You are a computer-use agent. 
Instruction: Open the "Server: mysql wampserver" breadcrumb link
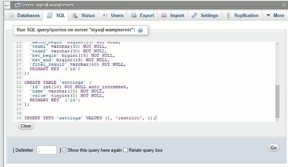47,5
